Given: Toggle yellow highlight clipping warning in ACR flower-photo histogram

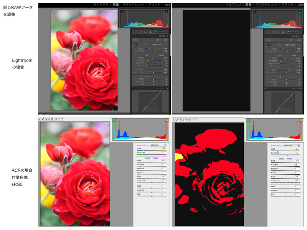Looking at the screenshot, I should [x=167, y=120].
